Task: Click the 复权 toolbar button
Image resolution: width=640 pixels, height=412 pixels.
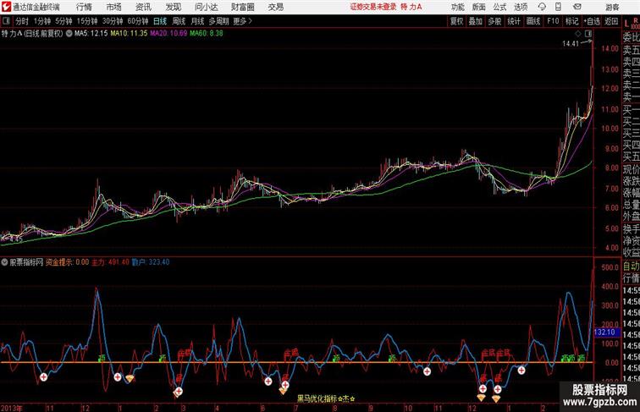Action: pos(457,21)
